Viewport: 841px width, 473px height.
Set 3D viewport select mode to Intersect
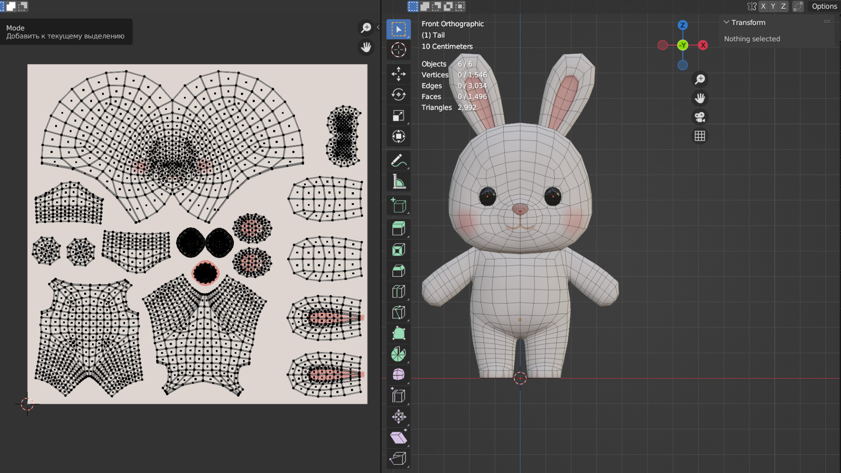click(x=459, y=6)
